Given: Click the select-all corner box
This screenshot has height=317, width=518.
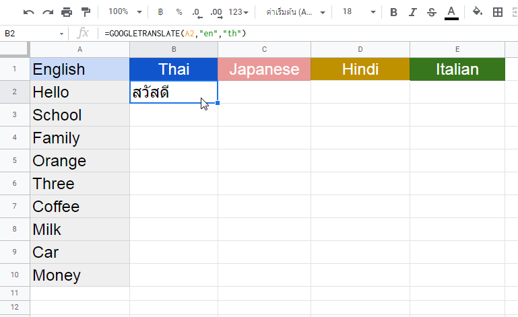Looking at the screenshot, I should point(15,49).
